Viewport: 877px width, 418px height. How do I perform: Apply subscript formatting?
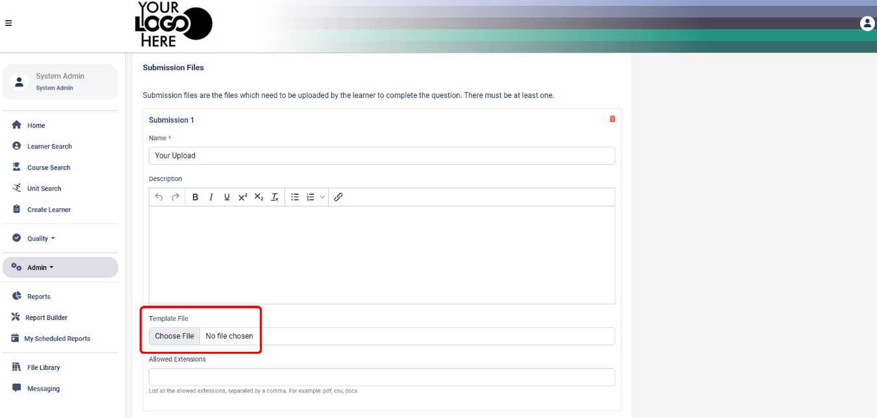[x=259, y=197]
